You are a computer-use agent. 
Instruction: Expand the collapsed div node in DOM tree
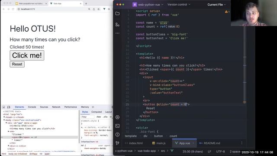click(x=8, y=146)
